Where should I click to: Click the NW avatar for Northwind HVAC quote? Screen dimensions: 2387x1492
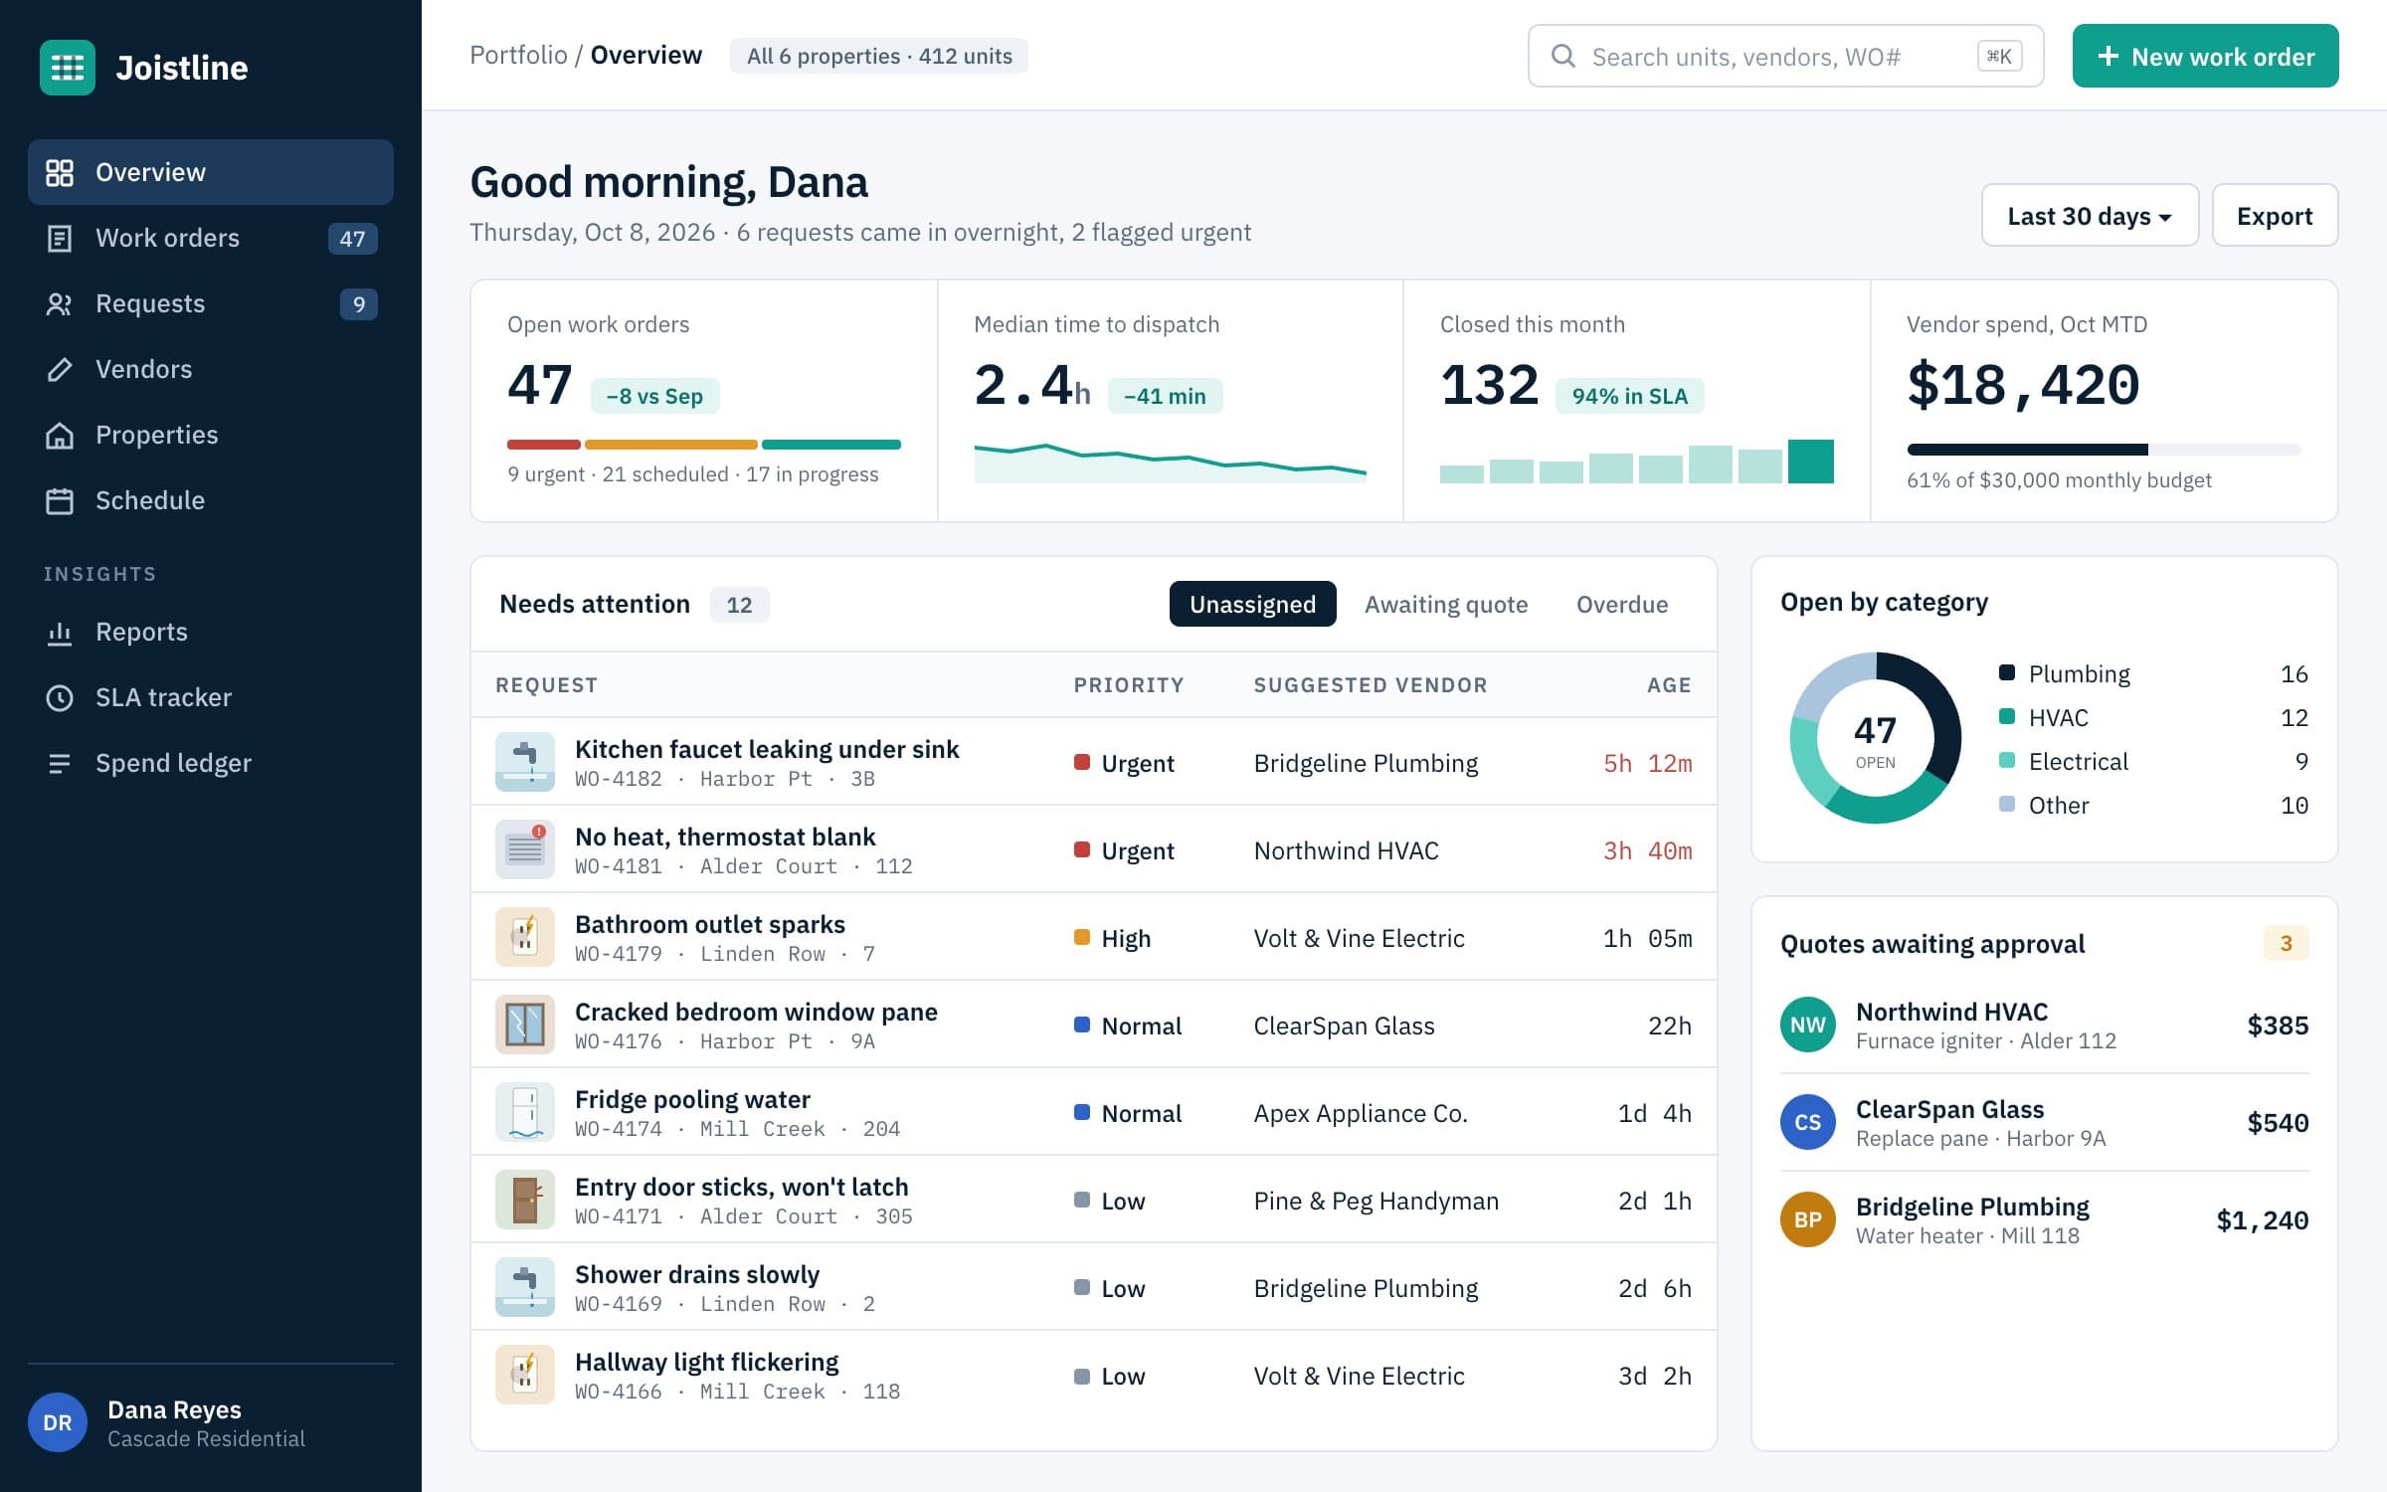tap(1808, 1025)
